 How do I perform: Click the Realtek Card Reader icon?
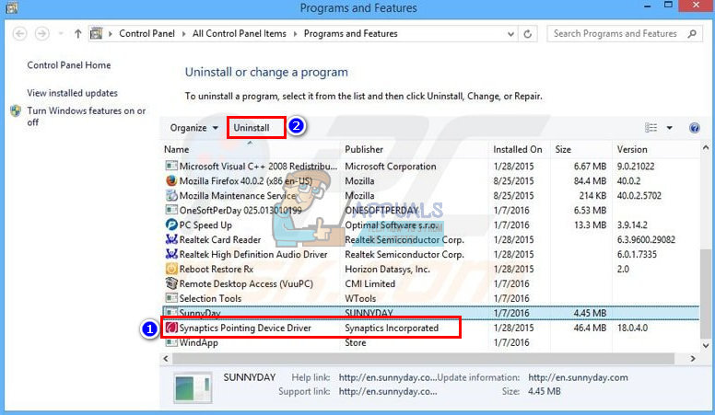171,239
